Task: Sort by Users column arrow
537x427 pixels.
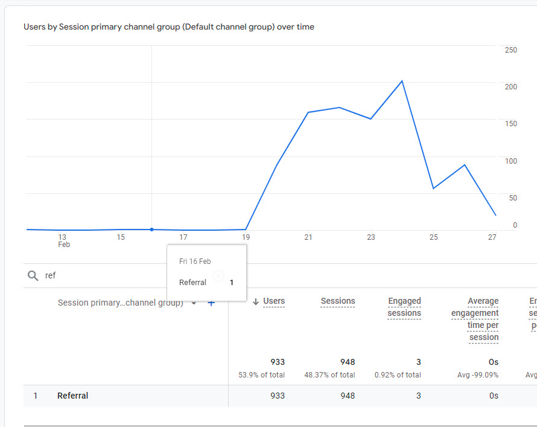Action: pyautogui.click(x=255, y=301)
